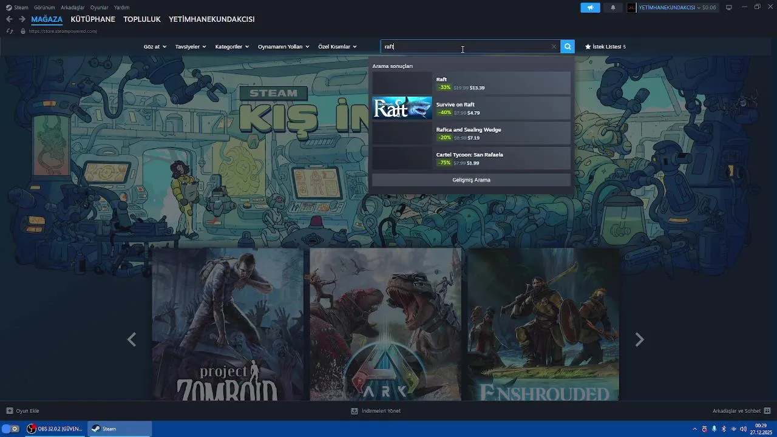Image resolution: width=777 pixels, height=437 pixels.
Task: Open the announcements megaphone icon
Action: point(590,7)
